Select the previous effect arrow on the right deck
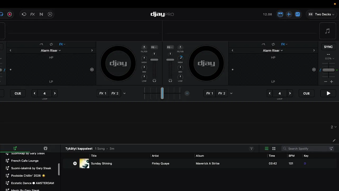The width and height of the screenshot is (339, 191). coord(233,50)
